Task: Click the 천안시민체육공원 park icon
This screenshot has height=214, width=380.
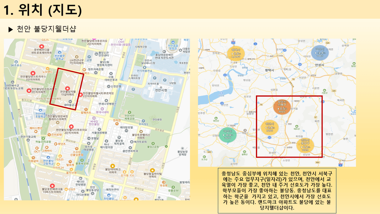Action: click(x=130, y=112)
